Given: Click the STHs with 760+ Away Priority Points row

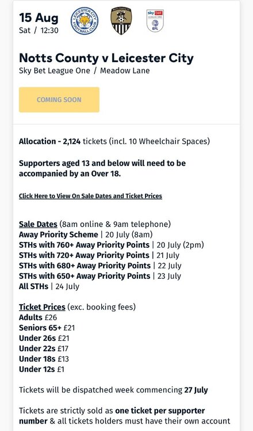Looking at the screenshot, I should pyautogui.click(x=112, y=245).
